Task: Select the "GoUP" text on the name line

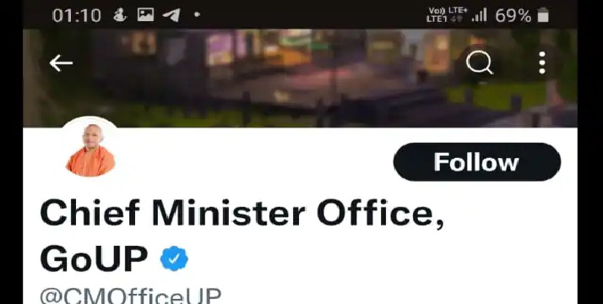Action: click(x=94, y=258)
